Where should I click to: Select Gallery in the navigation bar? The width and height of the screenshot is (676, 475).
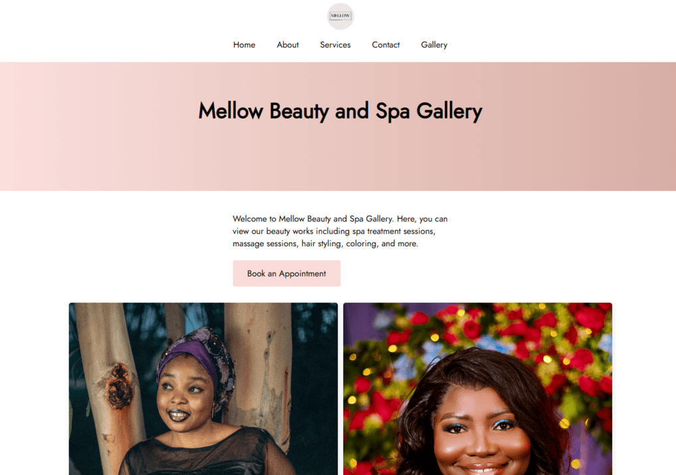(x=434, y=45)
